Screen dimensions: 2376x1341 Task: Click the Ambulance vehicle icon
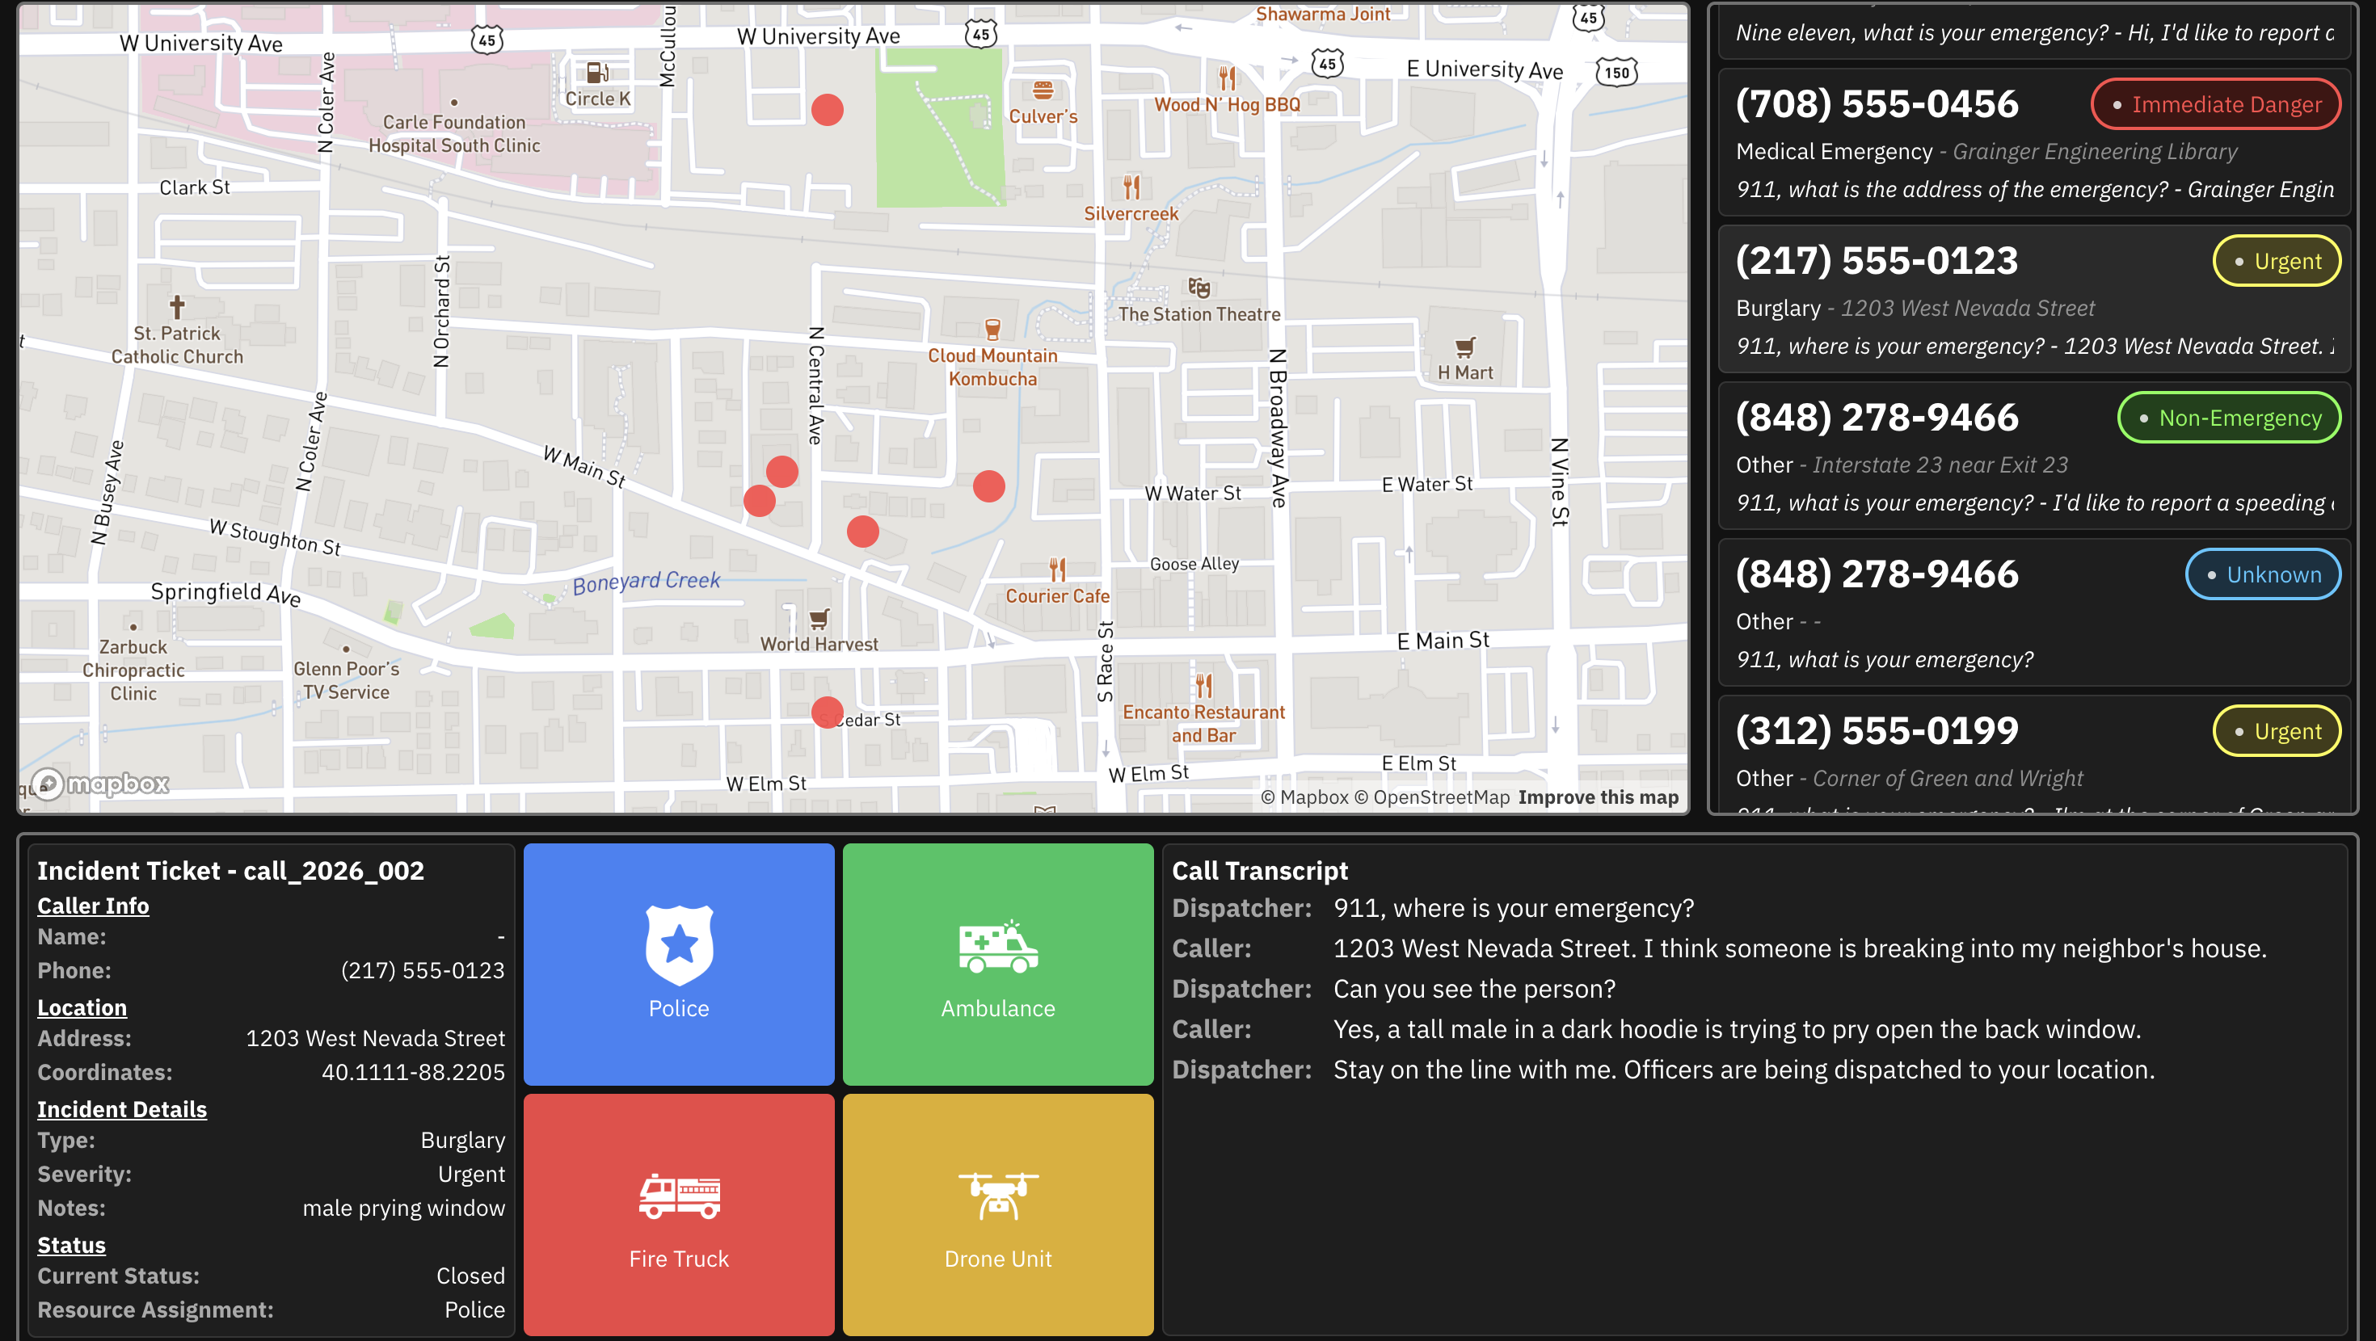click(998, 948)
